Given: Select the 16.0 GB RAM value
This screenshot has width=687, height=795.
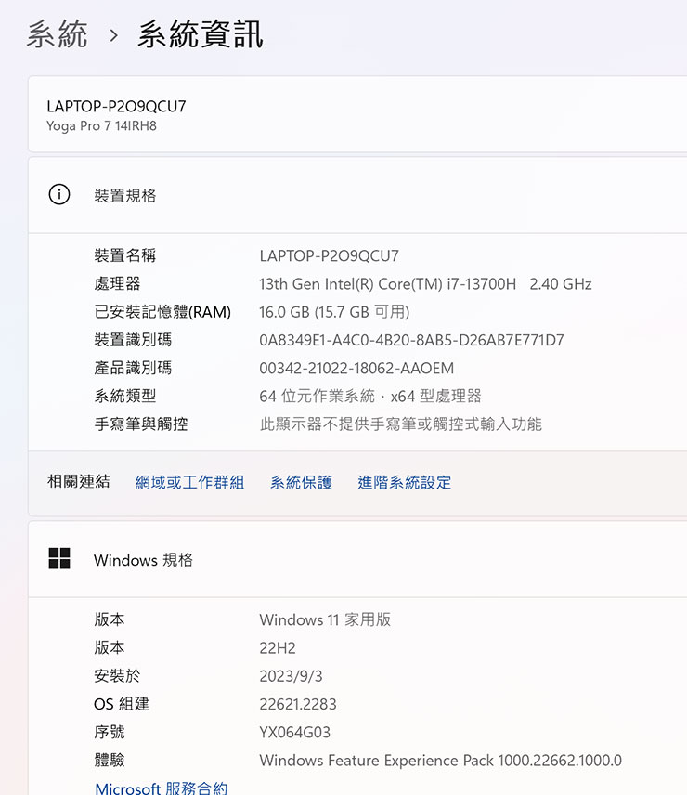Looking at the screenshot, I should (334, 312).
